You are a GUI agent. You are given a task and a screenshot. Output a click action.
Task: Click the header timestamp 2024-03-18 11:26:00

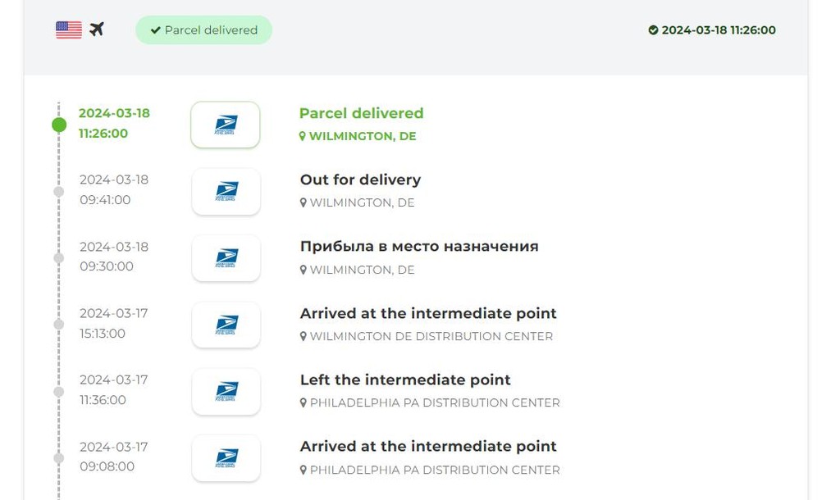point(719,30)
